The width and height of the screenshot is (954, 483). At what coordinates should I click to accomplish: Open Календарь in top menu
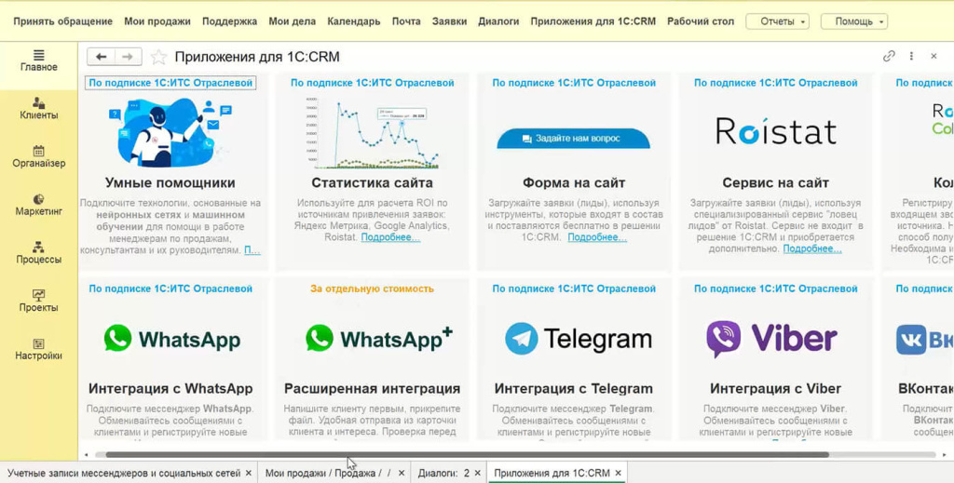pyautogui.click(x=353, y=21)
